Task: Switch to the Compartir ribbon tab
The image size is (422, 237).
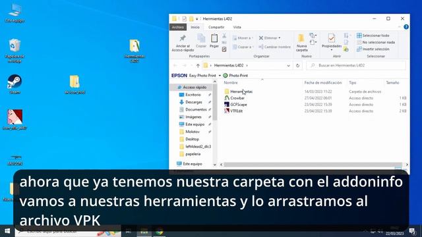Action: point(216,27)
